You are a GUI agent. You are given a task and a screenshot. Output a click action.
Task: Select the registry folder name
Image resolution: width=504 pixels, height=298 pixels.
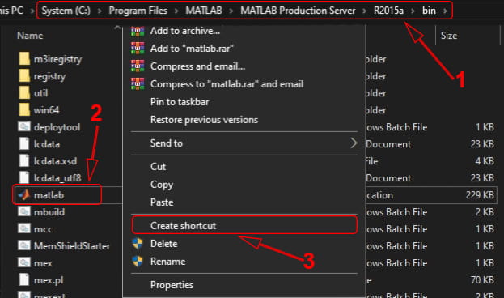pyautogui.click(x=49, y=76)
